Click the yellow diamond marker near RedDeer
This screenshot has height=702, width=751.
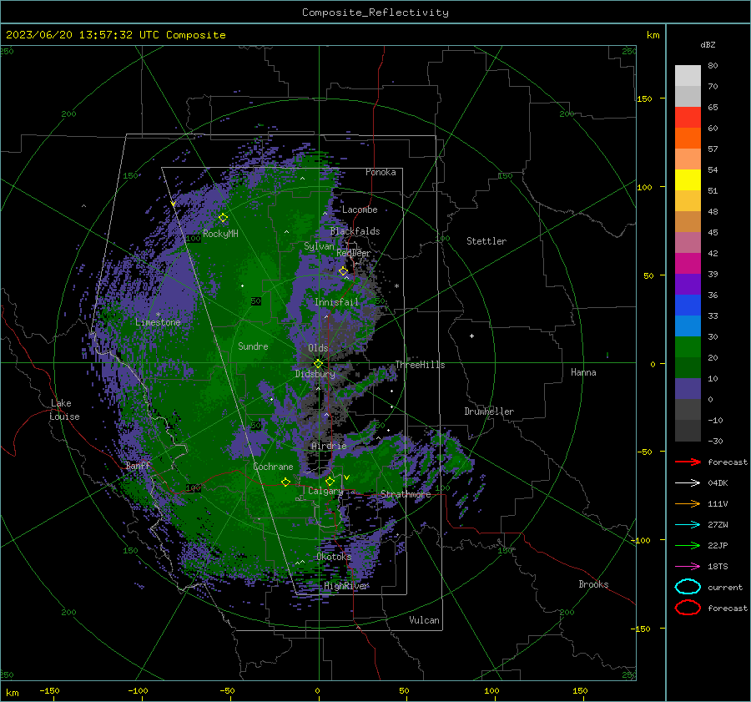coord(344,271)
